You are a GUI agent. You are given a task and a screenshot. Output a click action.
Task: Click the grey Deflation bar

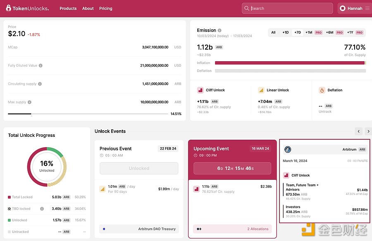coord(291,71)
